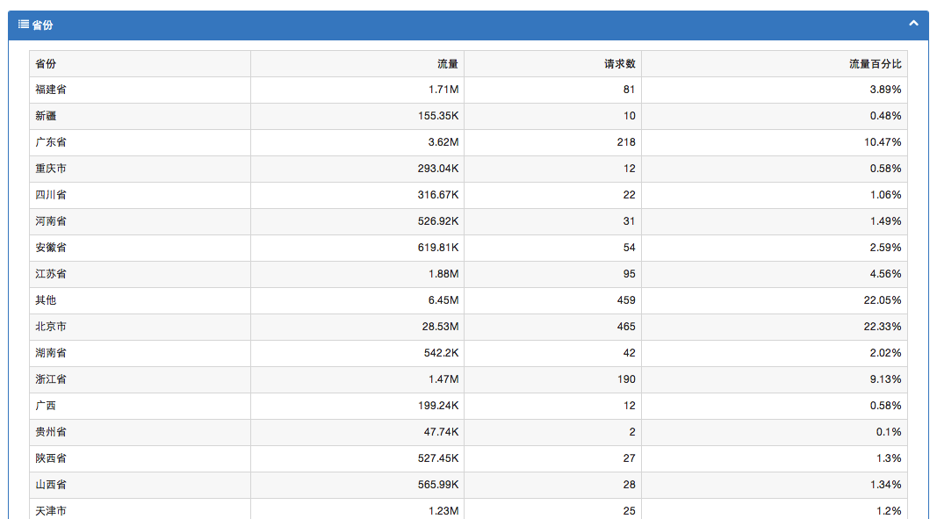Click 贵州省 percentage 0.1%
The height and width of the screenshot is (519, 937).
click(x=889, y=432)
